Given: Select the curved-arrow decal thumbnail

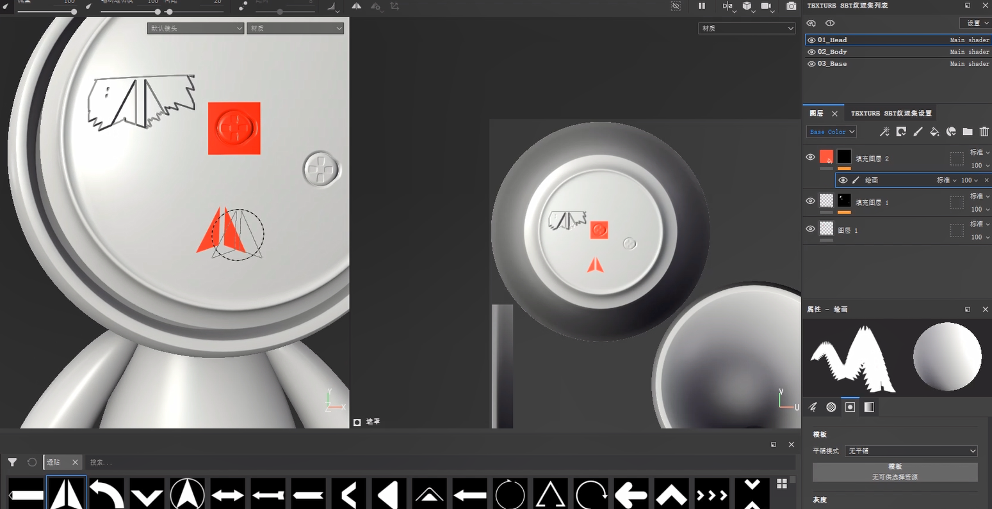Looking at the screenshot, I should (x=106, y=494).
